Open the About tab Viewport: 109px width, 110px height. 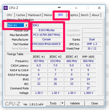point(95,15)
